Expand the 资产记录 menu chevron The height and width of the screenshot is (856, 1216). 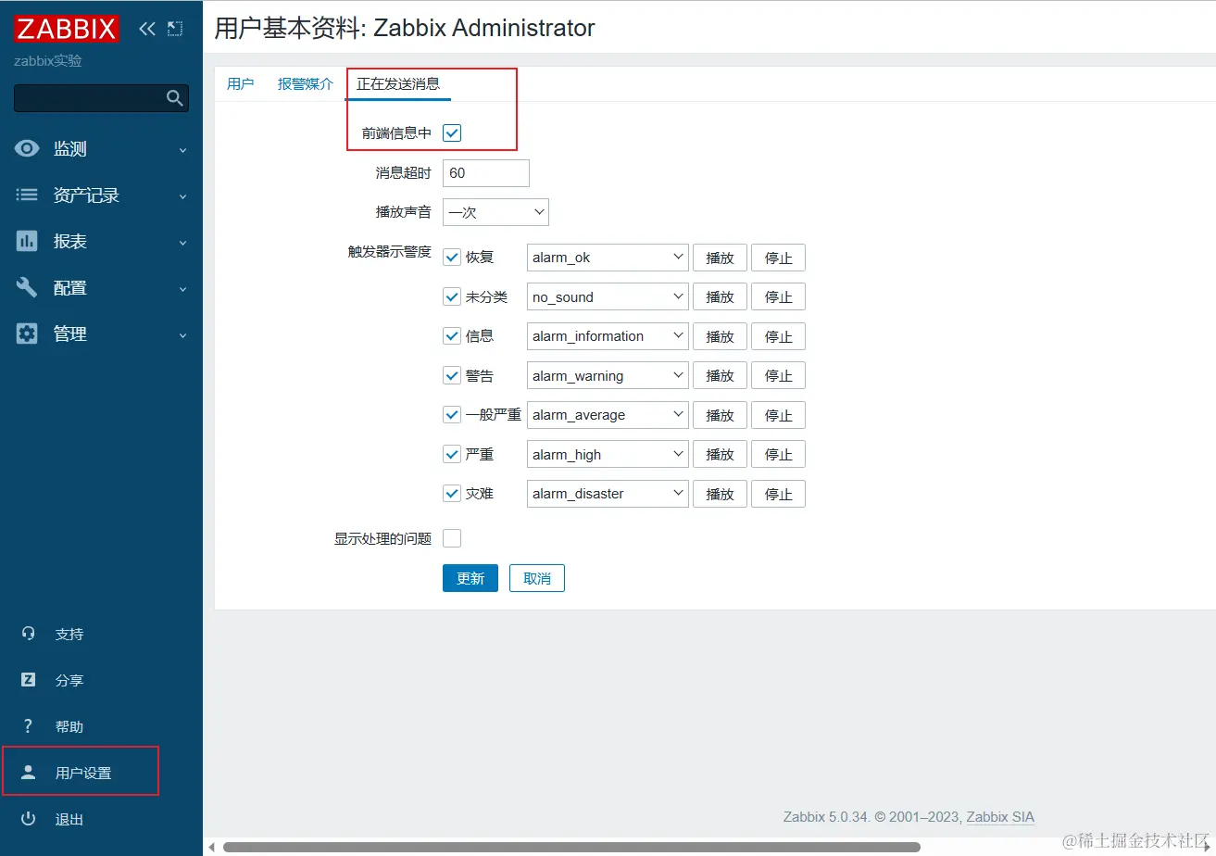[182, 196]
